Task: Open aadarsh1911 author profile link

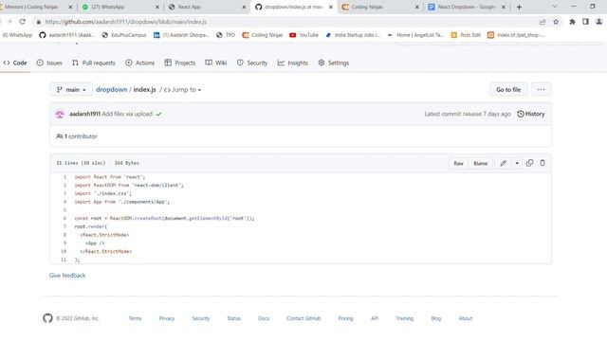Action: click(84, 114)
